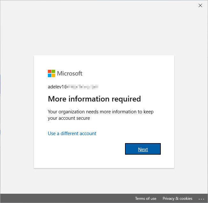Click the Microsoft logo
Image resolution: width=208 pixels, height=203 pixels.
tap(65, 73)
